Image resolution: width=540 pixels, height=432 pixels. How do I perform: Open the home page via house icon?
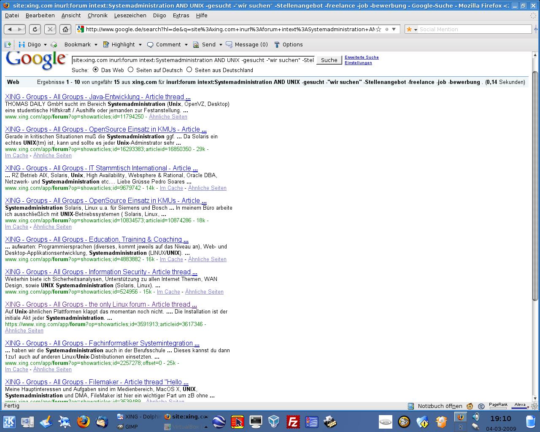click(65, 29)
